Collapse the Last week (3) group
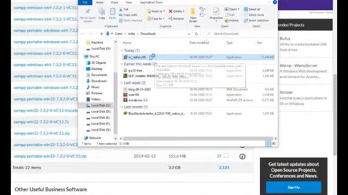 122,83
